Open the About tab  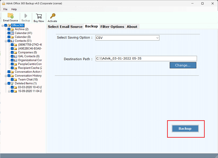132,27
